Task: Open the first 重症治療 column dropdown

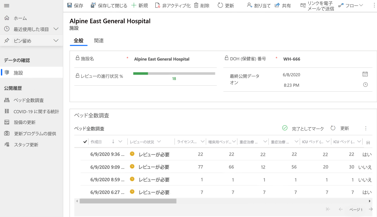Action: [265, 142]
